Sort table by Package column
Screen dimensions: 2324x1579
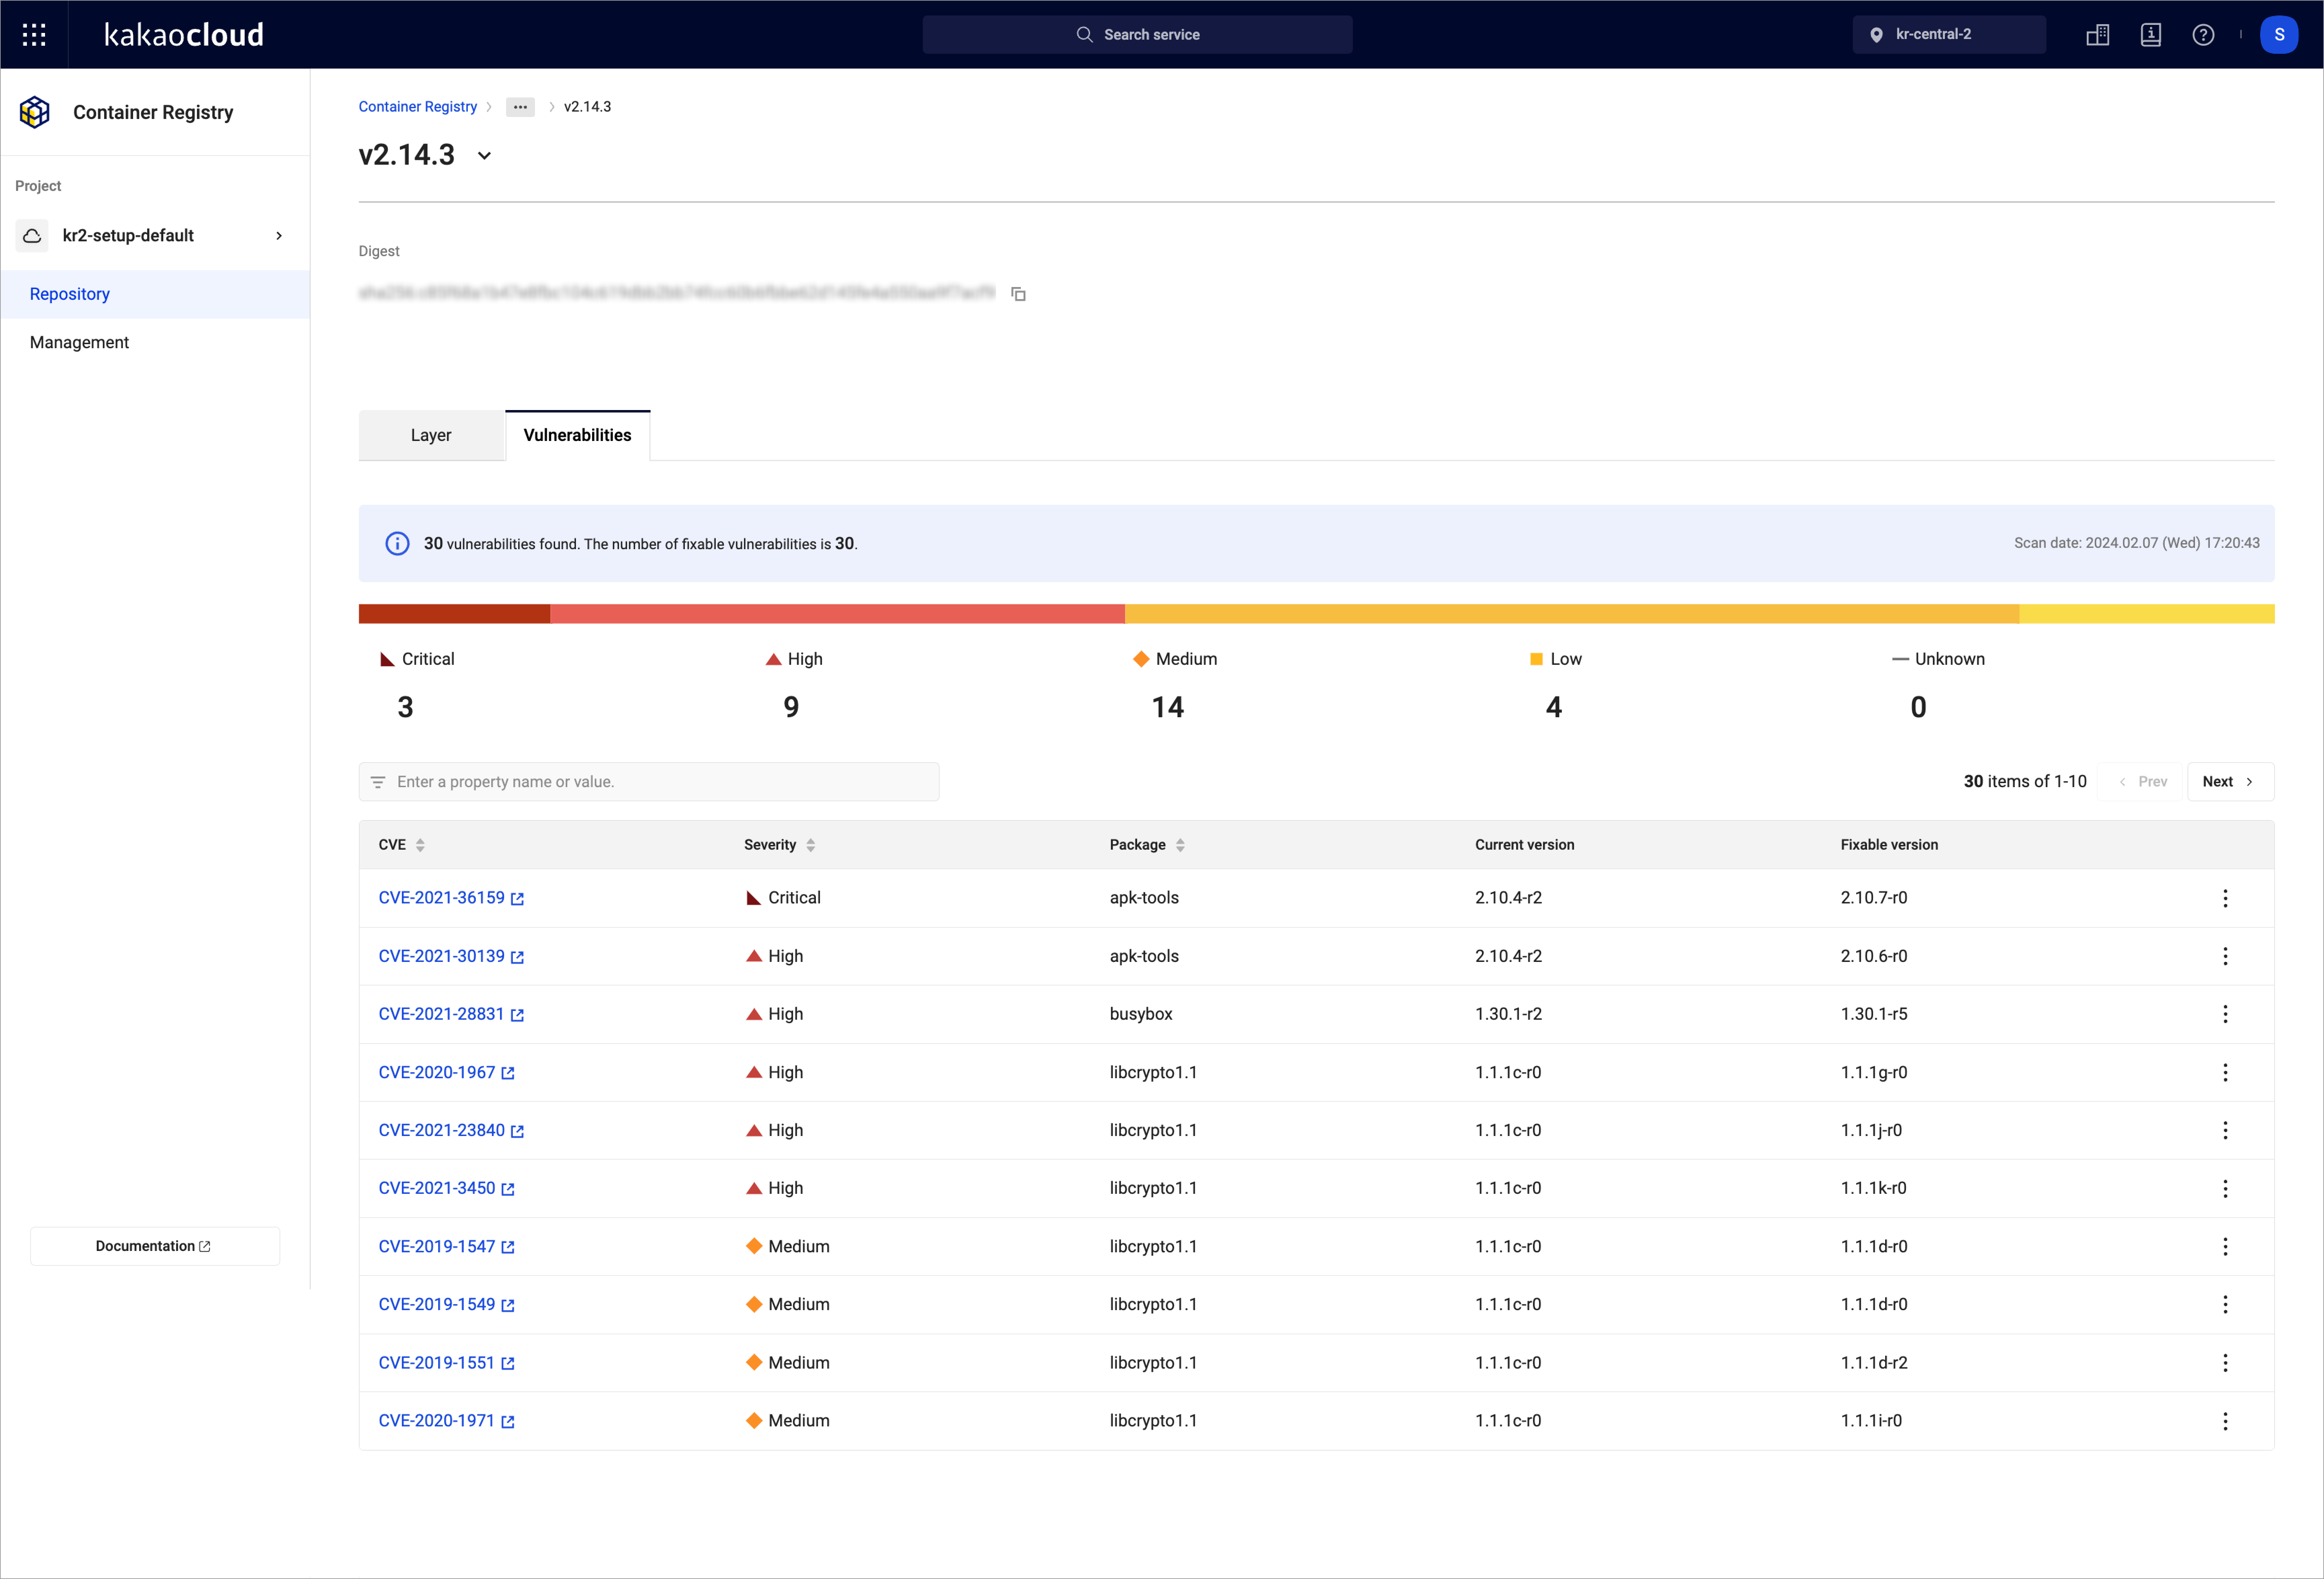(1180, 845)
